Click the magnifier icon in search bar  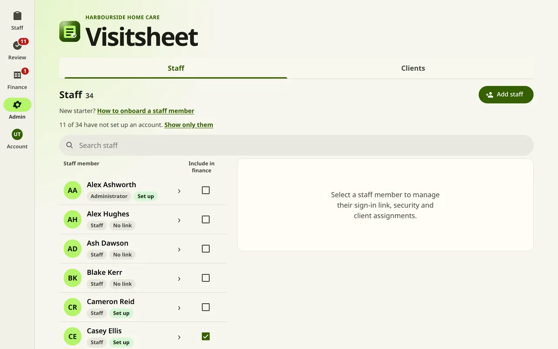coord(69,145)
